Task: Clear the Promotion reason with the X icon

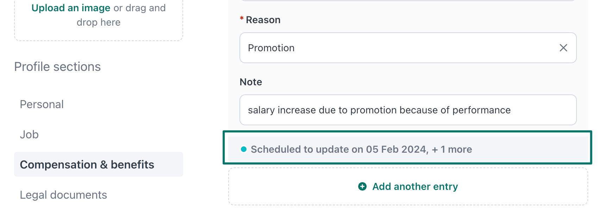Action: pyautogui.click(x=563, y=48)
